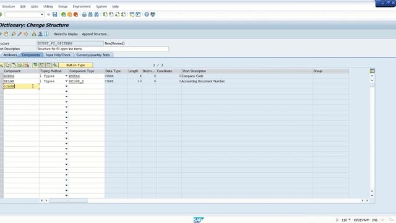Open the table settings grid icon

372,71
